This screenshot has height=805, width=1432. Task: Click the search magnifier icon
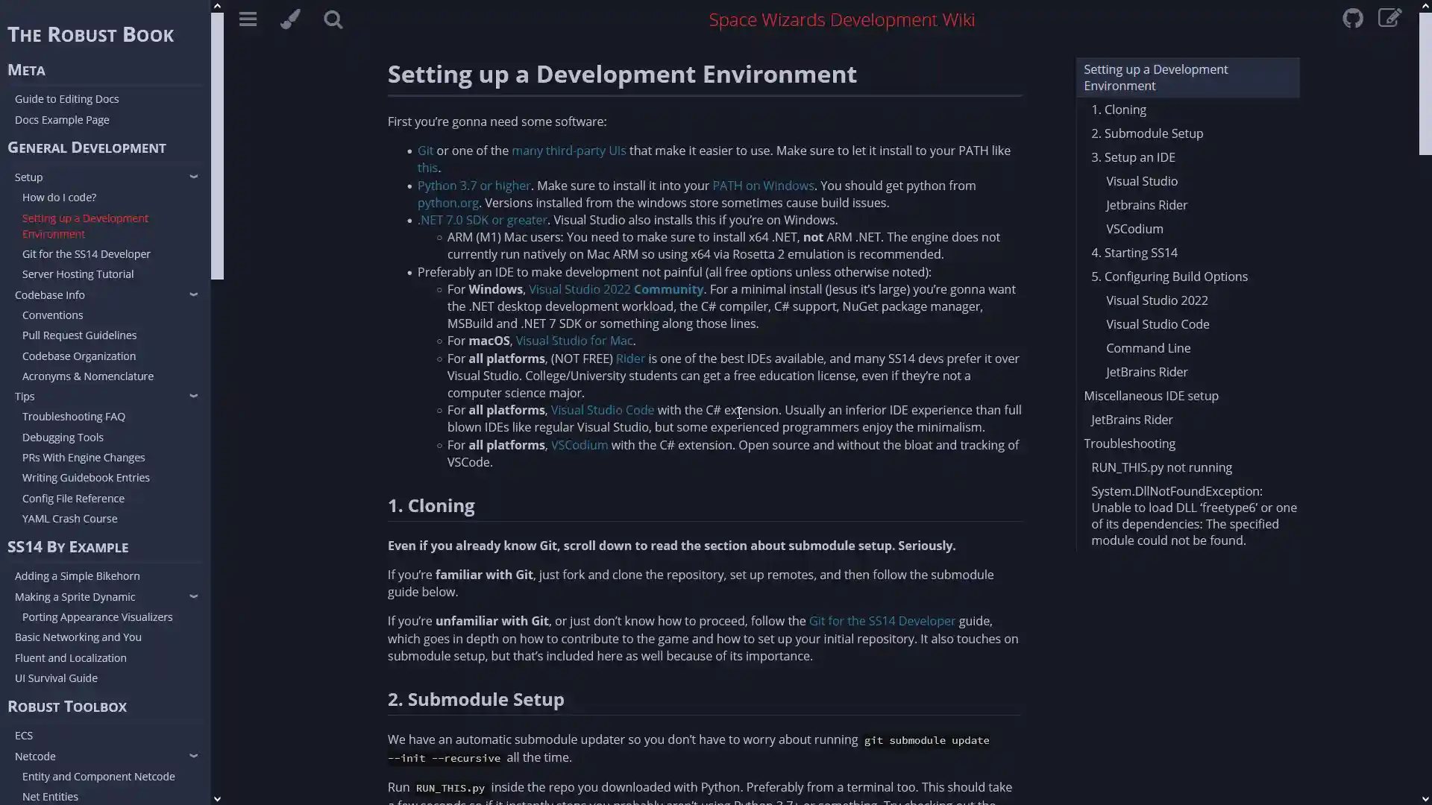333,19
